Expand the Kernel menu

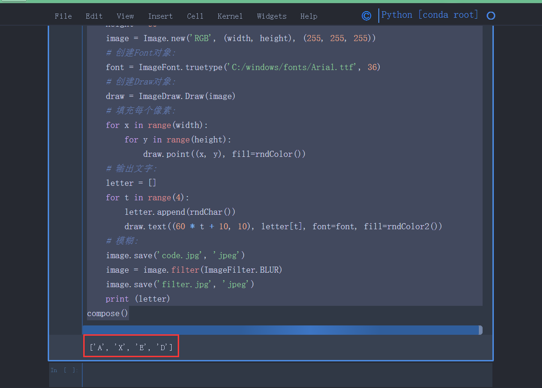230,16
